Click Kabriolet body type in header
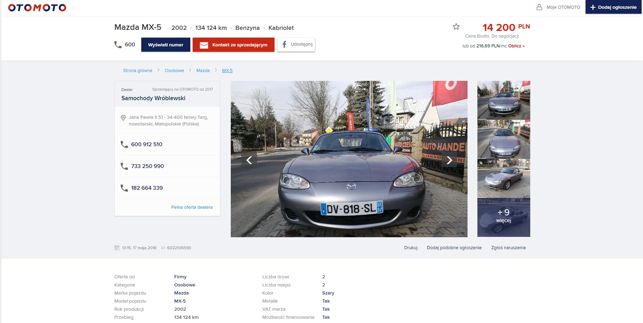The image size is (643, 323). [x=281, y=28]
